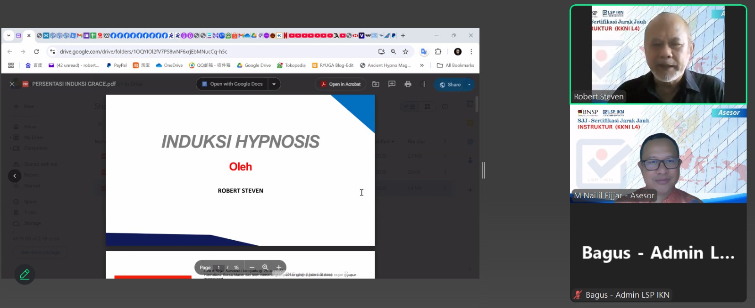Close the PDF preview with the X

point(12,84)
